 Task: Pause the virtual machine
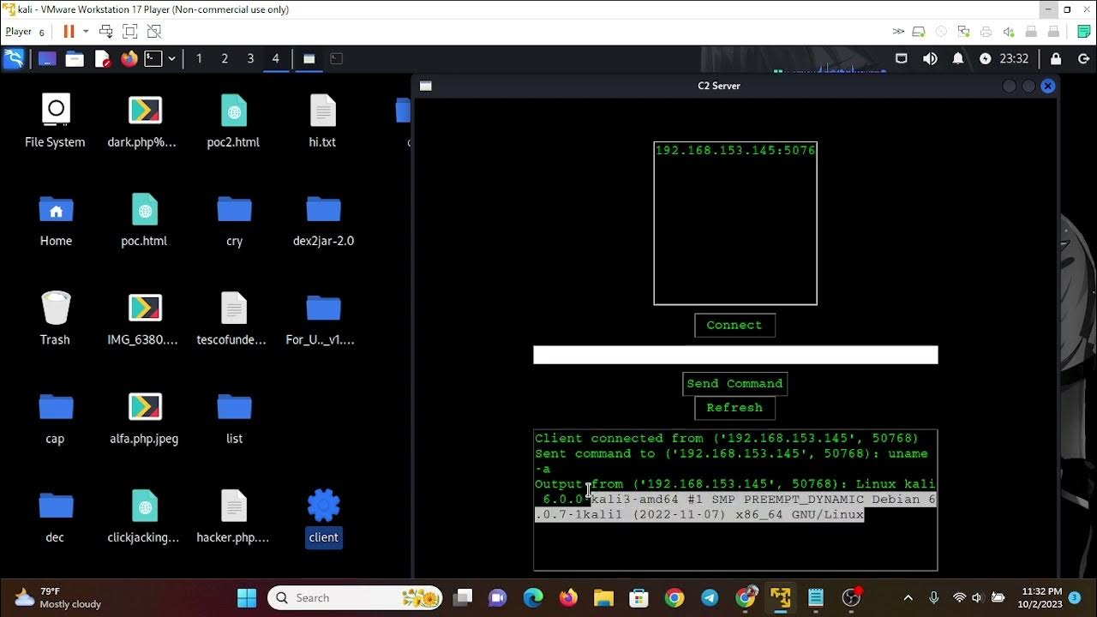(69, 32)
